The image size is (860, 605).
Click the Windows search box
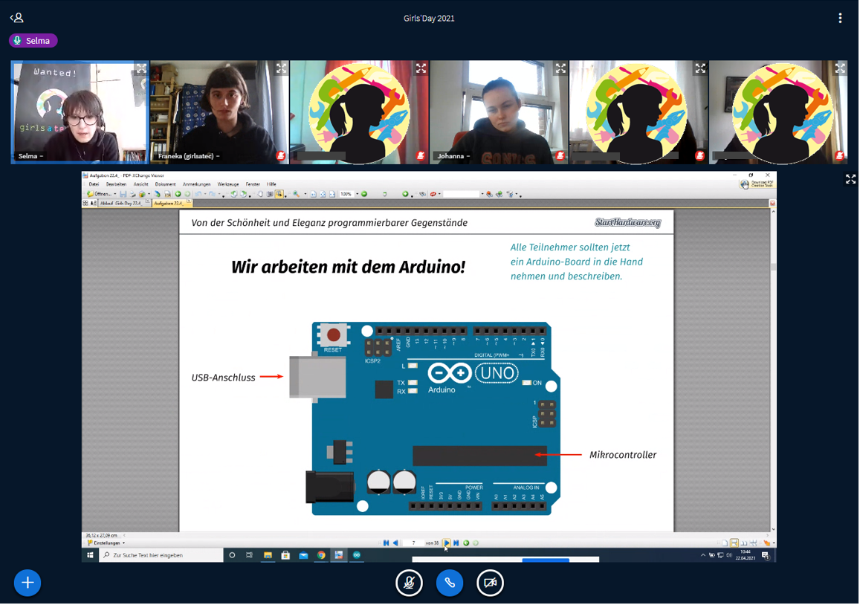tap(161, 555)
